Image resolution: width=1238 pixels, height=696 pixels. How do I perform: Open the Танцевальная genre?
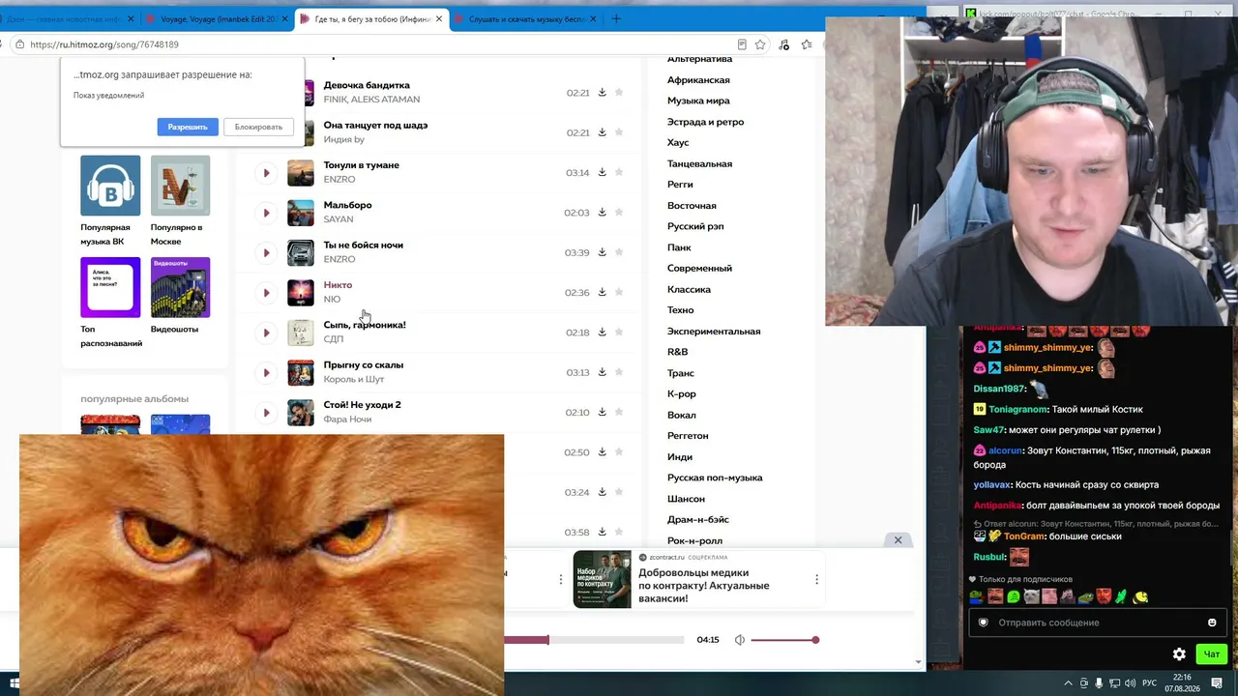point(699,163)
